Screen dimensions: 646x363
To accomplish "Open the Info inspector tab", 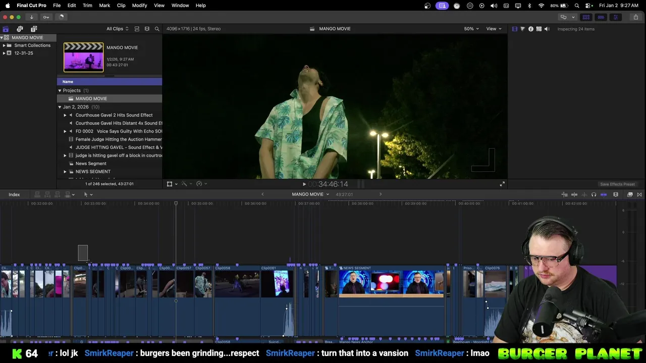I will pyautogui.click(x=530, y=29).
